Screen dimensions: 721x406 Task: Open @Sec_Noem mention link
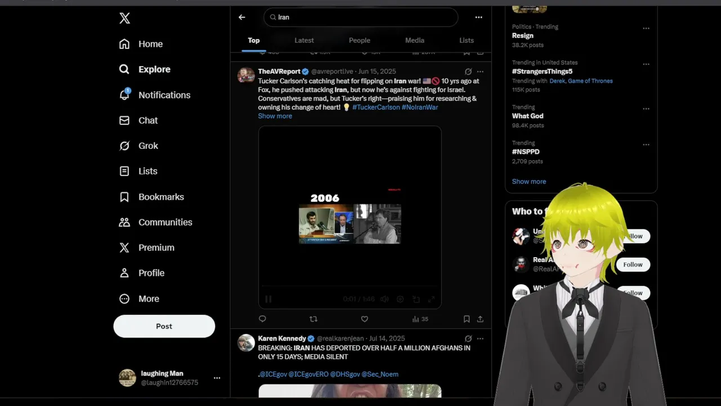pyautogui.click(x=380, y=374)
